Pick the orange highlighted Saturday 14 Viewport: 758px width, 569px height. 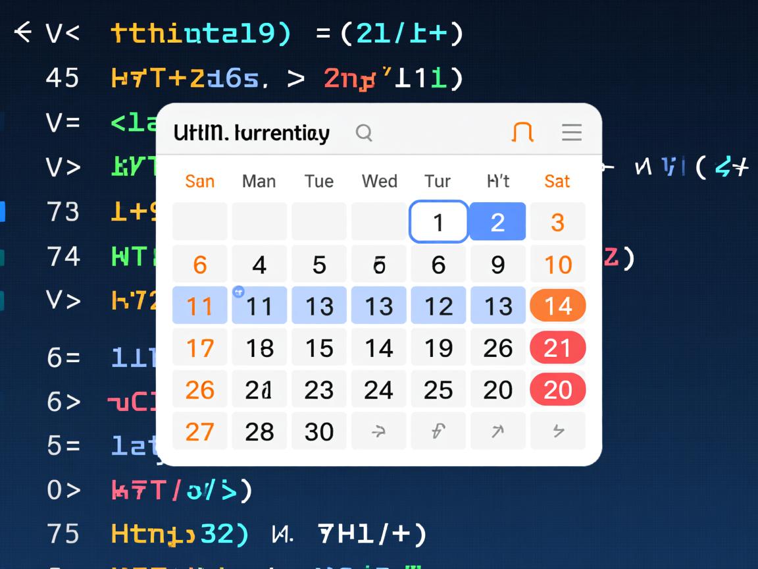click(x=557, y=306)
